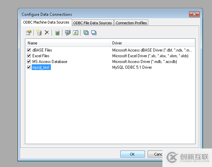Select the mysql_test data source
The image size is (212, 167).
(41, 67)
